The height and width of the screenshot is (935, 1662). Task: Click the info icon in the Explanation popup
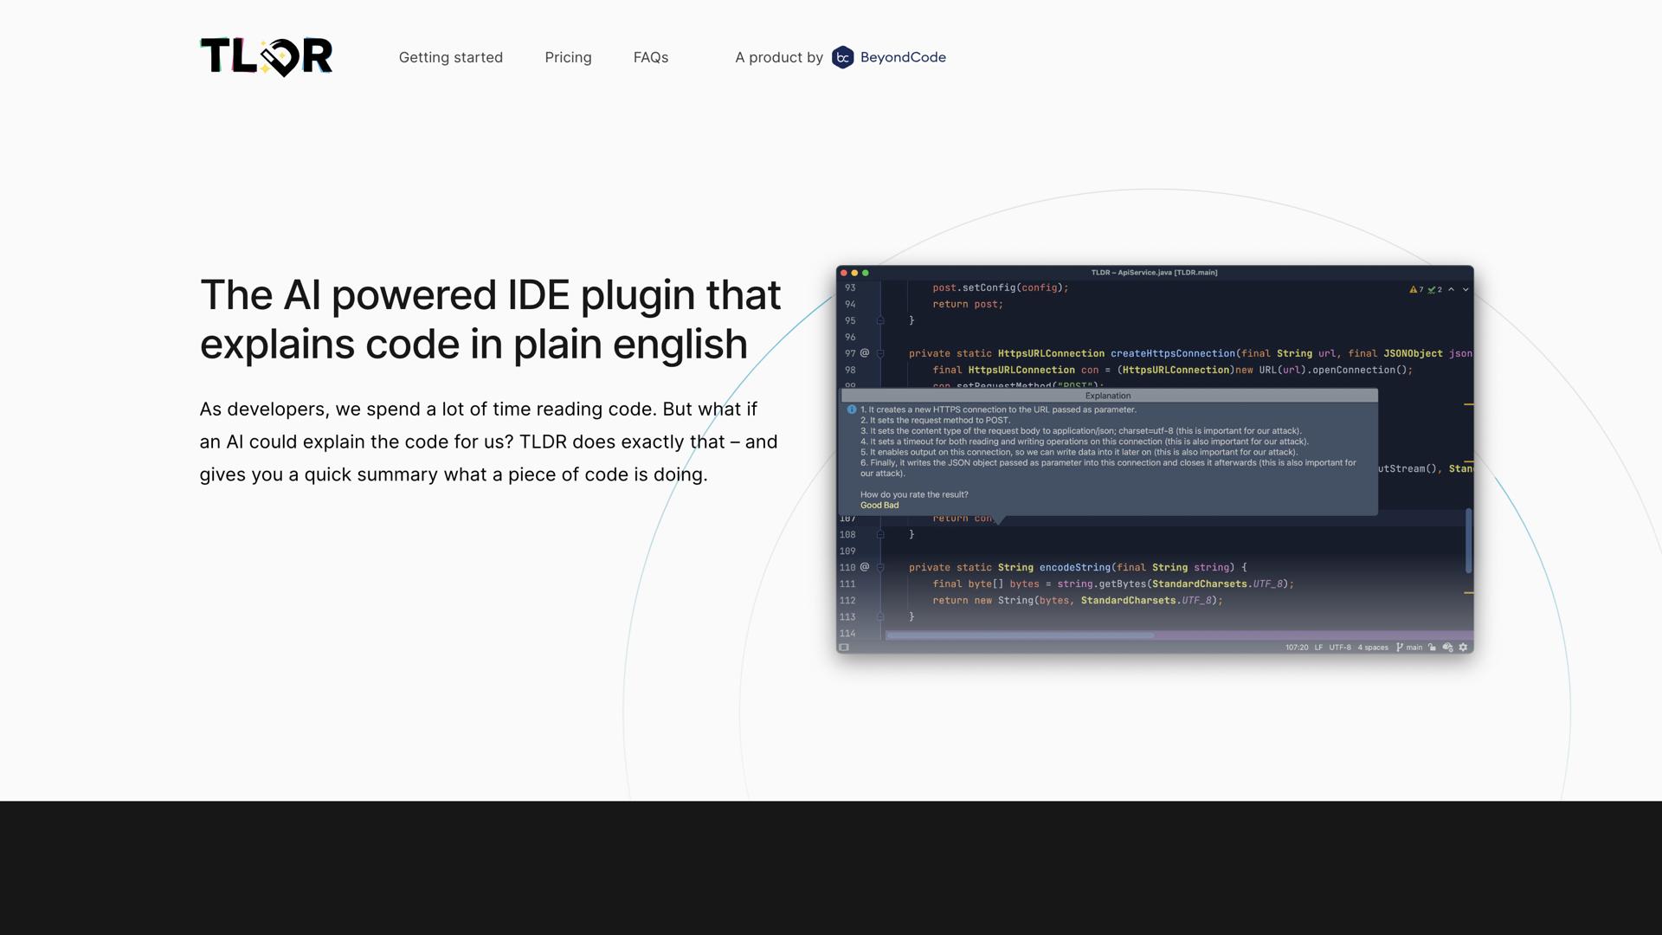[852, 409]
